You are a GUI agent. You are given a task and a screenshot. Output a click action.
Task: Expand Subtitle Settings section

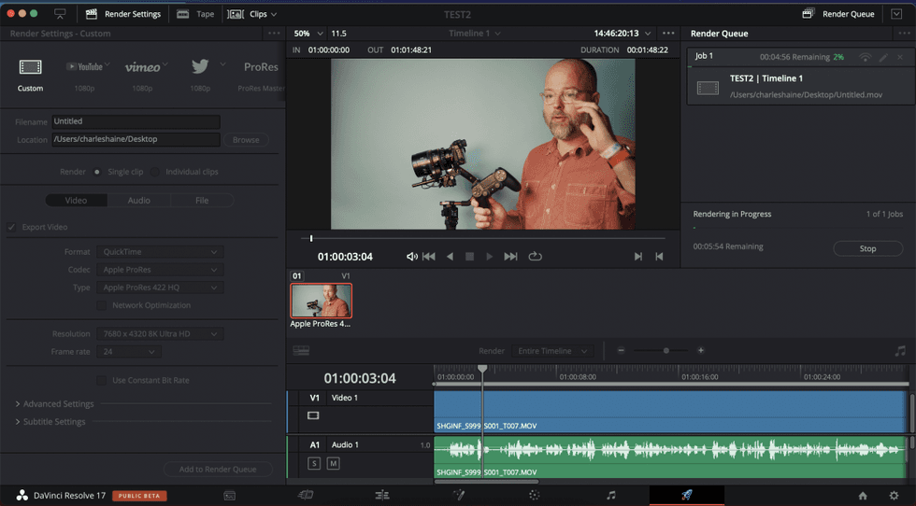tap(50, 421)
